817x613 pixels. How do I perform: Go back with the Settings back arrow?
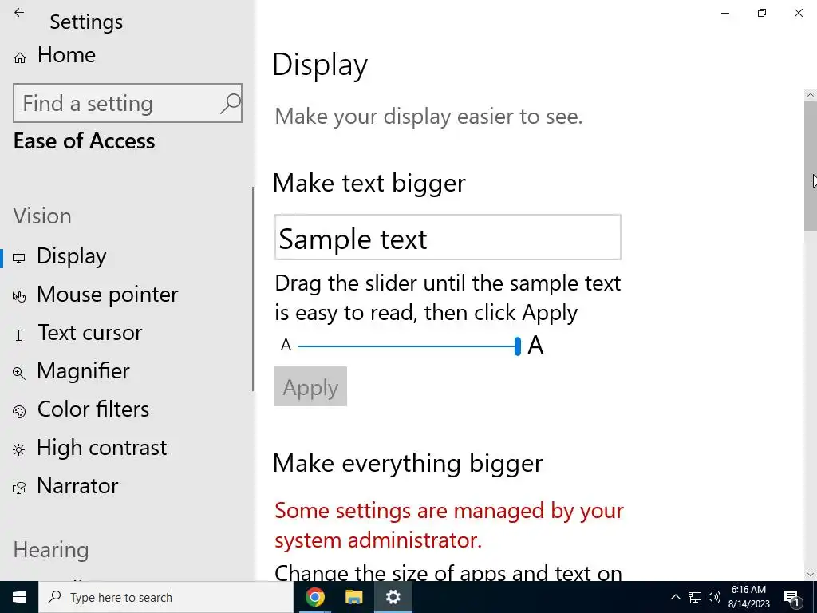19,13
